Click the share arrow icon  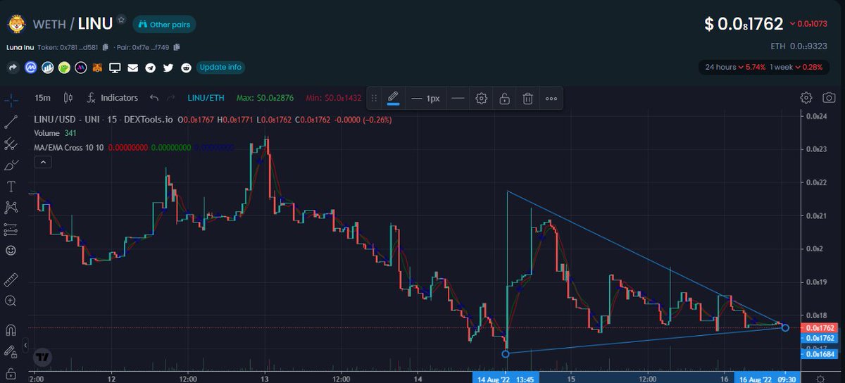tap(13, 68)
